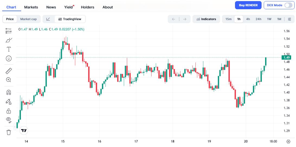Click the 1.49 current price label
Screen dimensions: 296x147
tap(287, 57)
